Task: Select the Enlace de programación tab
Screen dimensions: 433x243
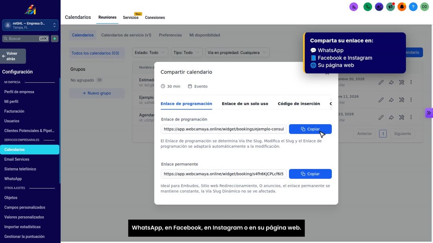Action: (x=187, y=104)
